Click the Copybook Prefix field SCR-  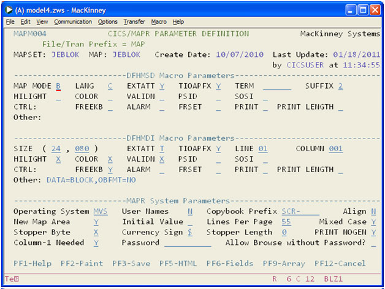click(300, 211)
